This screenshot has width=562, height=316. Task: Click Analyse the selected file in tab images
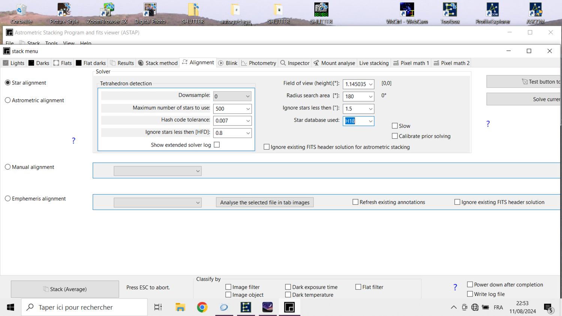coord(265,202)
